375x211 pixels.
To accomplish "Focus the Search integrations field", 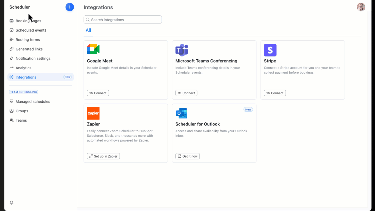I will coord(123,20).
